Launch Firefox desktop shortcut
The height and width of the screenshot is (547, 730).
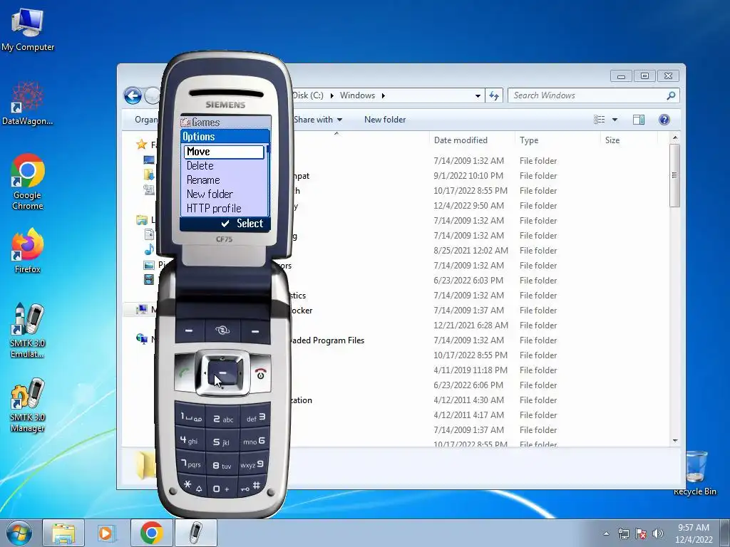tap(28, 250)
